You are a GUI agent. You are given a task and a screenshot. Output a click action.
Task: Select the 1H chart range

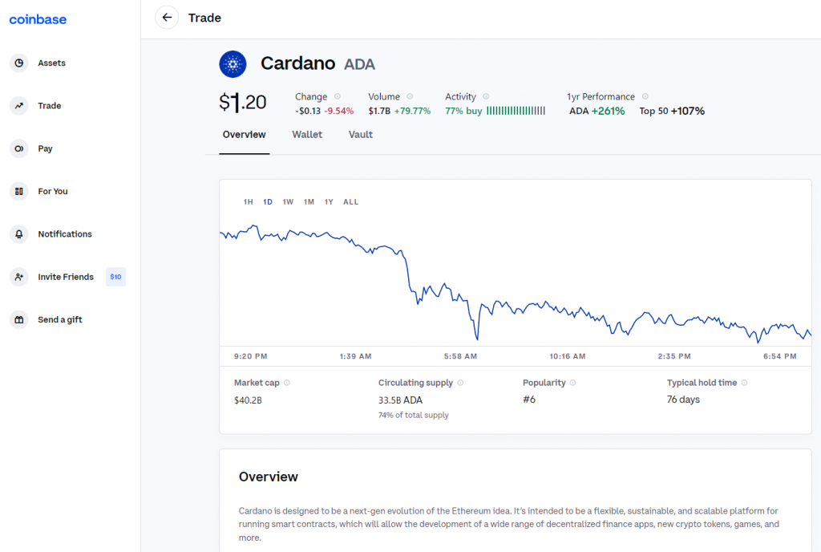[x=249, y=201]
